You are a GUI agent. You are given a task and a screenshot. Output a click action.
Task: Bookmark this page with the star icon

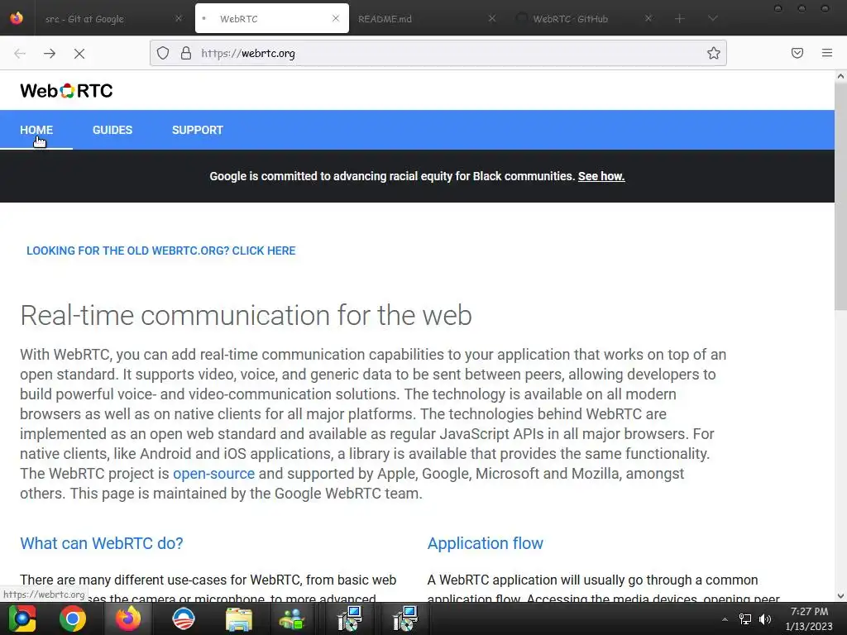coord(714,53)
